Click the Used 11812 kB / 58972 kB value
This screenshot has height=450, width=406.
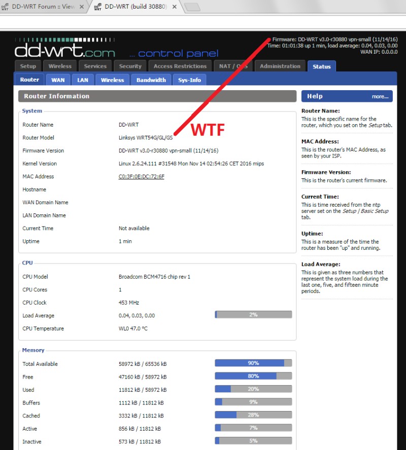point(143,390)
